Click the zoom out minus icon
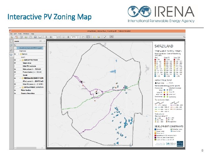The width and height of the screenshot is (212, 159). (64, 37)
